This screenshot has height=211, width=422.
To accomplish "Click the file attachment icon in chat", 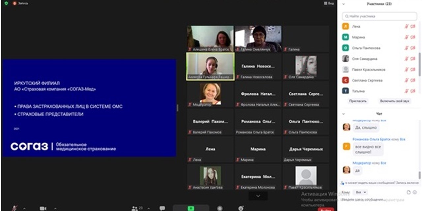I will coord(408,192).
